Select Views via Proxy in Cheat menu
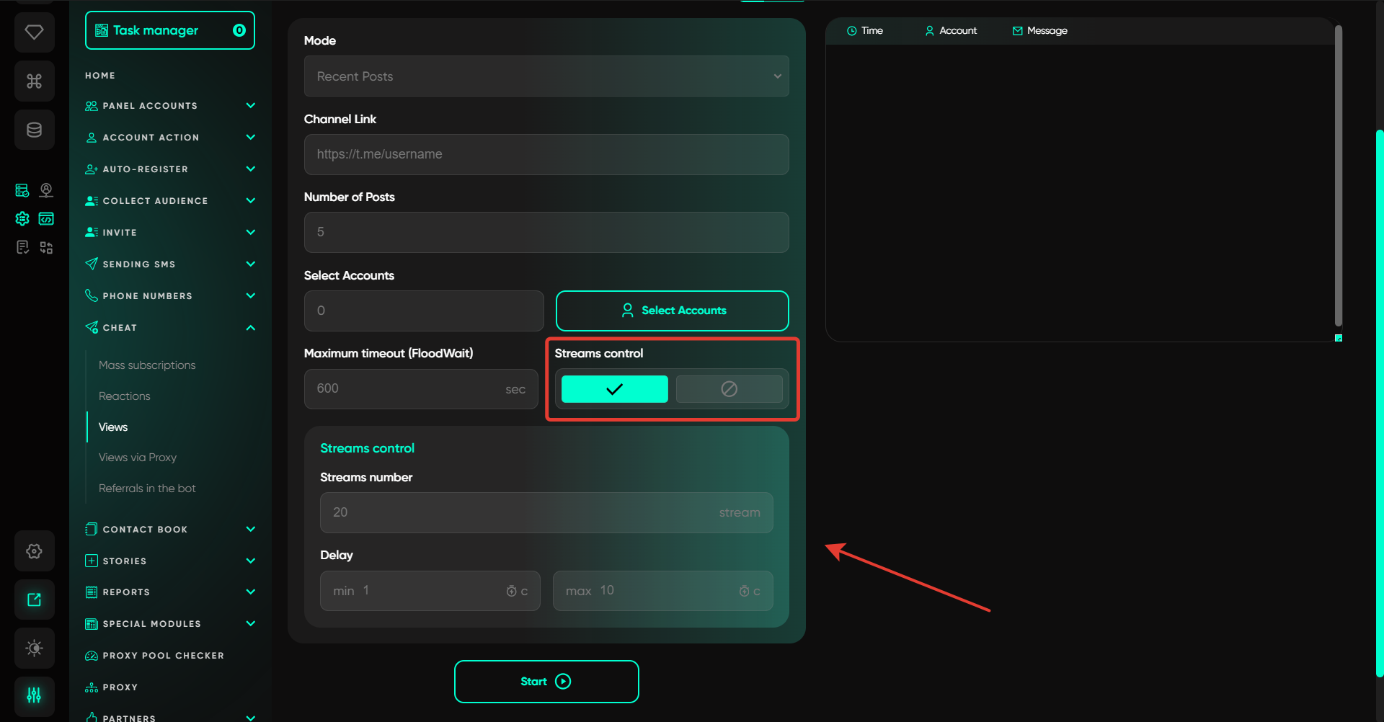This screenshot has height=722, width=1384. [138, 458]
